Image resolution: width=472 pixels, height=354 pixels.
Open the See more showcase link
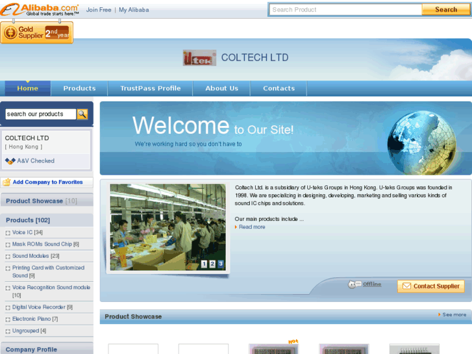point(454,314)
